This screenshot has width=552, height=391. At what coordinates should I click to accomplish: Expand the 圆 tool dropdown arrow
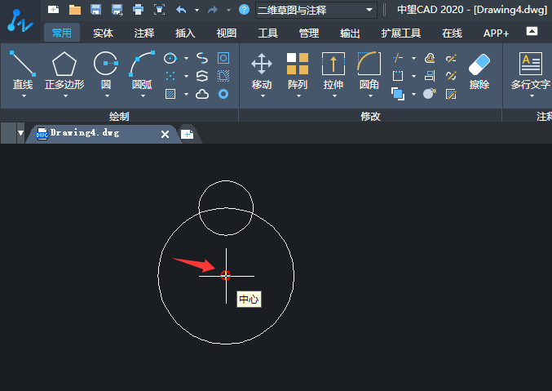(107, 96)
